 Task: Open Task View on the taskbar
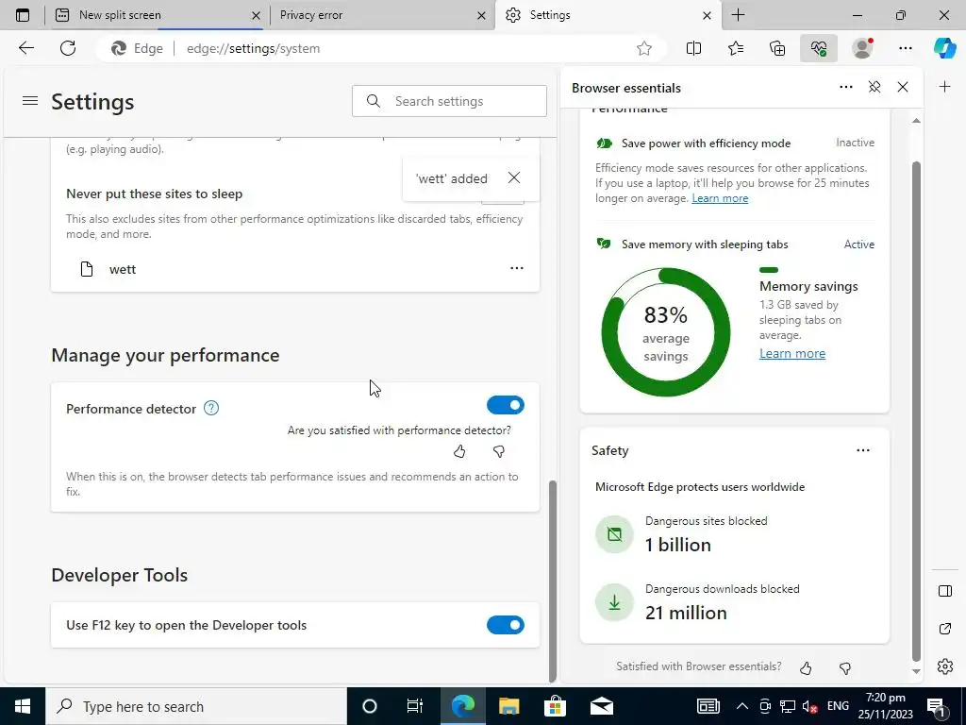pyautogui.click(x=415, y=706)
